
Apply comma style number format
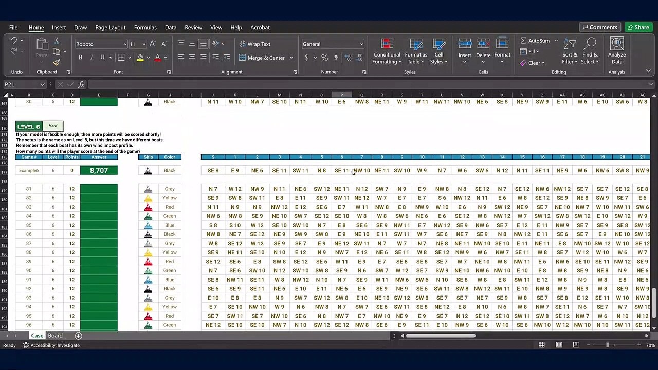point(336,58)
